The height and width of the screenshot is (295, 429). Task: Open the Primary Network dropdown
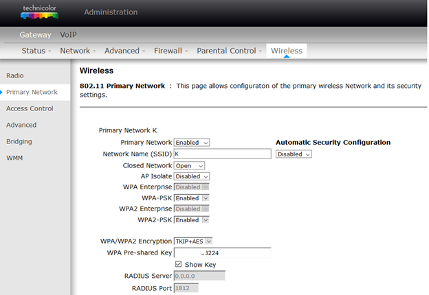pos(192,143)
